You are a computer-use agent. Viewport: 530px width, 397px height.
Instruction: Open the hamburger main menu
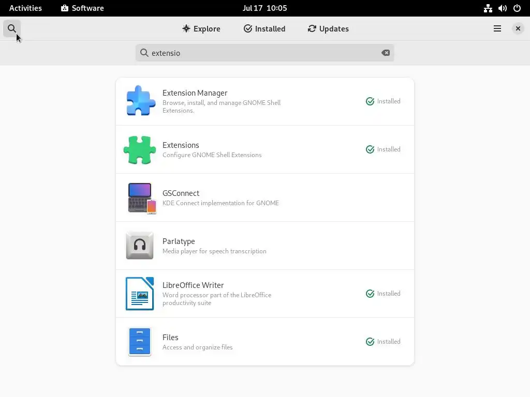497,29
